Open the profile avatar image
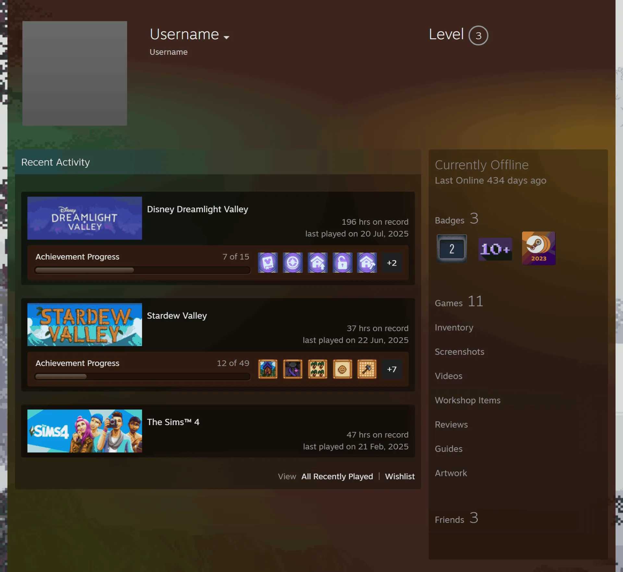 click(x=75, y=73)
